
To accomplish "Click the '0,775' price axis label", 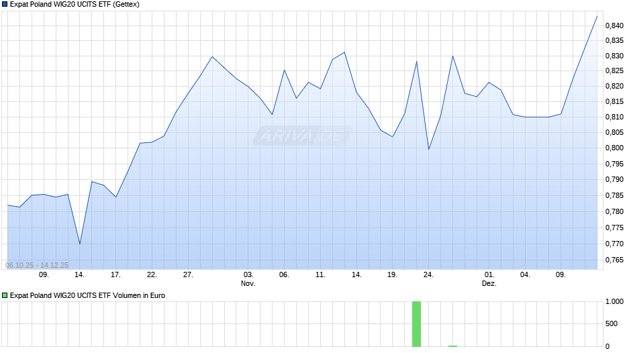I will (x=614, y=228).
